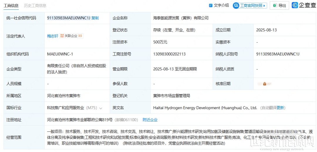The image size is (317, 152).
Task: Click the 文字介绍 document icon
Action: click(x=210, y=6)
